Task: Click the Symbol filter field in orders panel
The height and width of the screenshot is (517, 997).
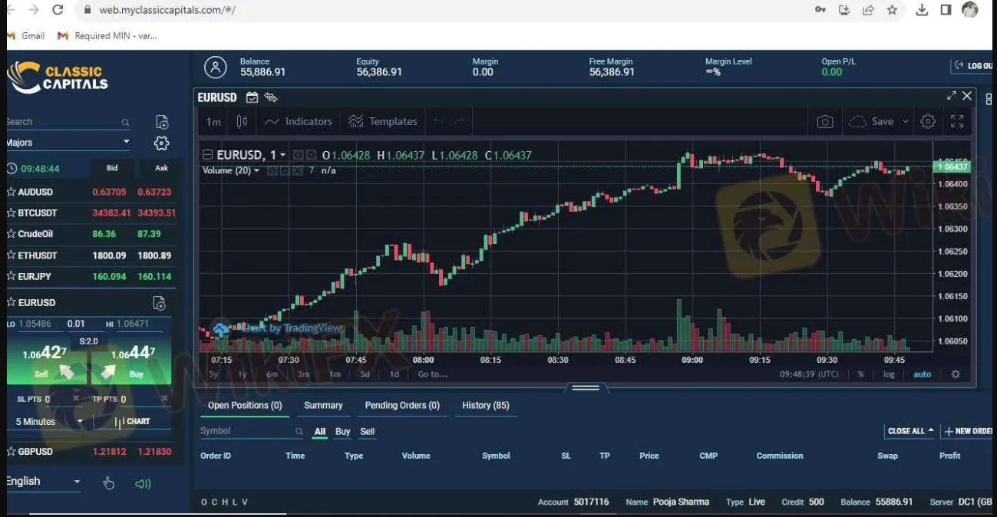Action: (x=252, y=431)
